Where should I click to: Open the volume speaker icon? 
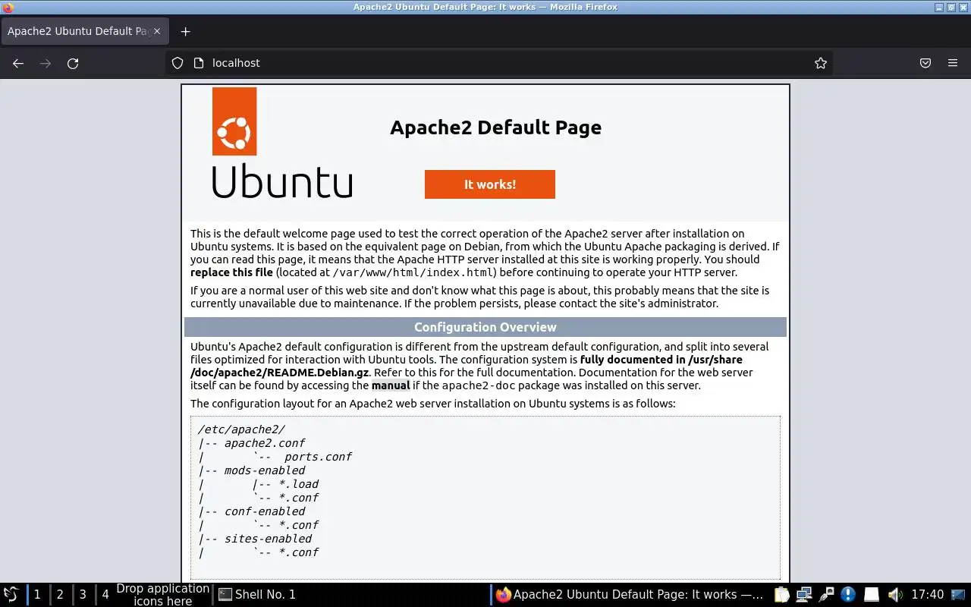pos(895,595)
